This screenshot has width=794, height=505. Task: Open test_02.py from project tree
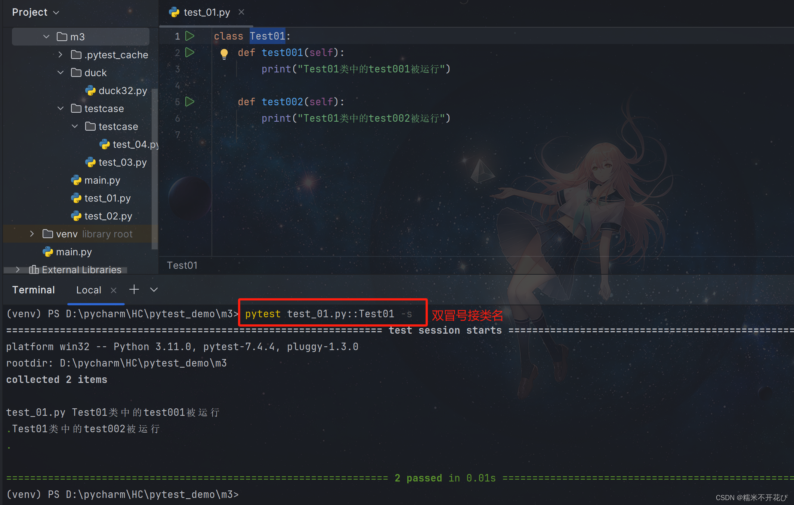(108, 216)
